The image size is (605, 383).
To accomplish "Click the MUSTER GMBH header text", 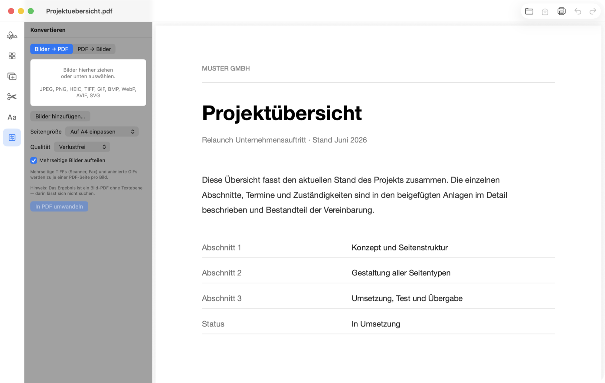I will pos(226,69).
